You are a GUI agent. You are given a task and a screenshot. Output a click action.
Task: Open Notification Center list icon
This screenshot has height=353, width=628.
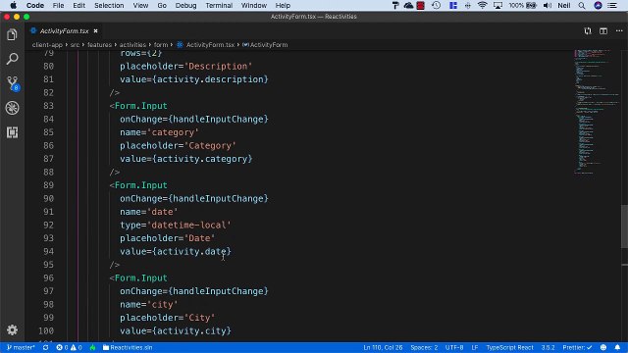tap(612, 5)
